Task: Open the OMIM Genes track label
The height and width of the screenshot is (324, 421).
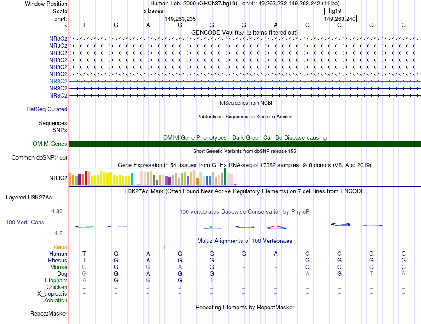Action: click(x=50, y=144)
